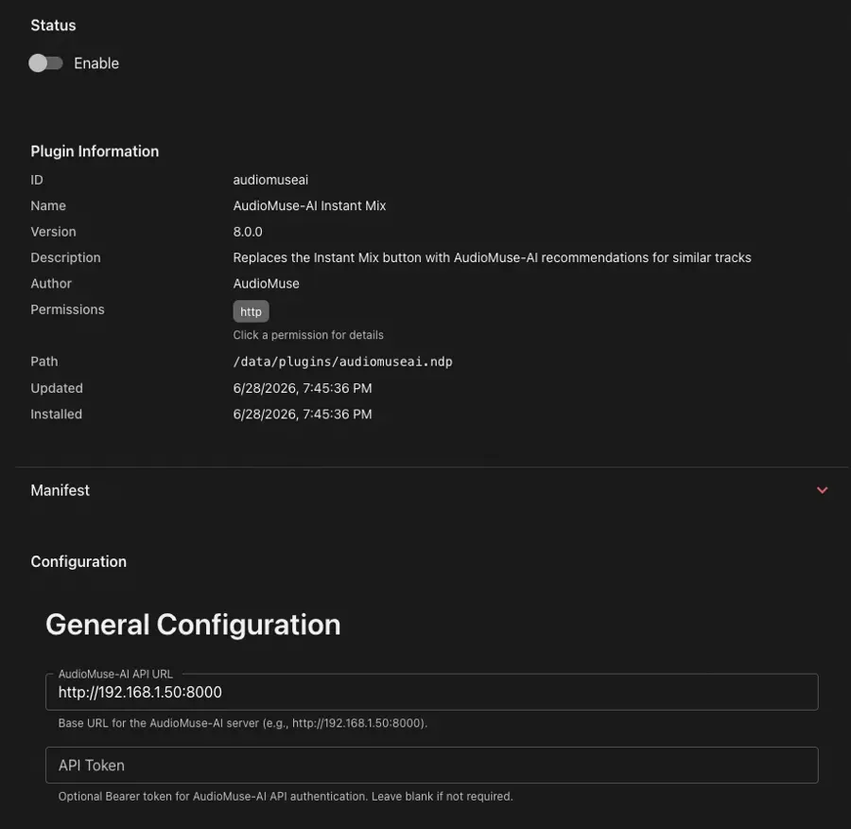
Task: Select the author value AudioMuse
Action: tap(266, 284)
